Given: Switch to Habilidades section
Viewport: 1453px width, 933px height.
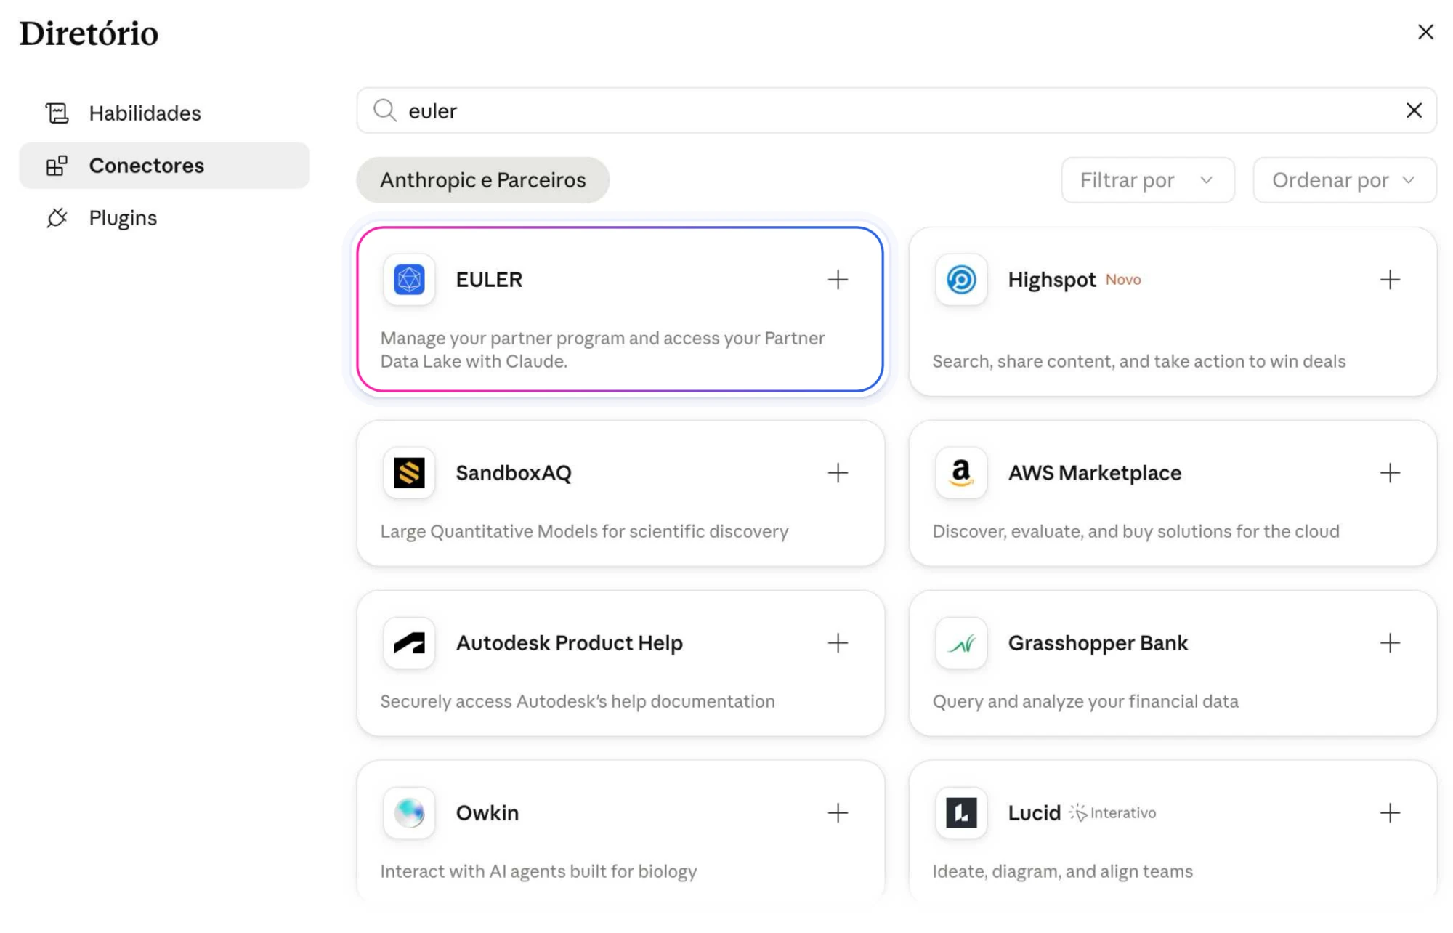Looking at the screenshot, I should coord(164,113).
